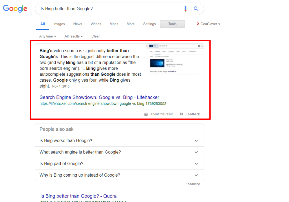The width and height of the screenshot is (289, 202).
Task: Open the Maps search tab
Action: point(114,24)
